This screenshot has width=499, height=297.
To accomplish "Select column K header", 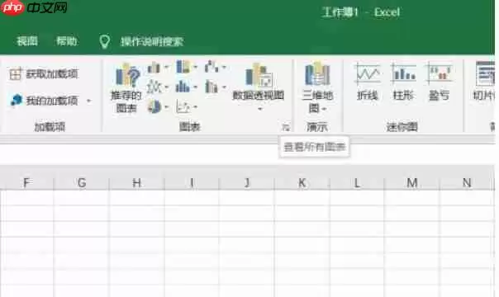I will click(302, 182).
